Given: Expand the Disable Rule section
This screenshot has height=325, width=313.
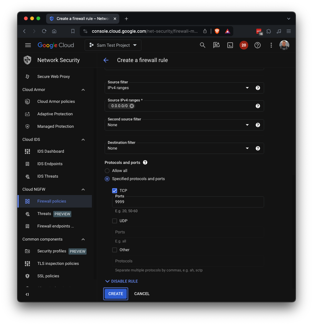Looking at the screenshot, I should point(121,281).
